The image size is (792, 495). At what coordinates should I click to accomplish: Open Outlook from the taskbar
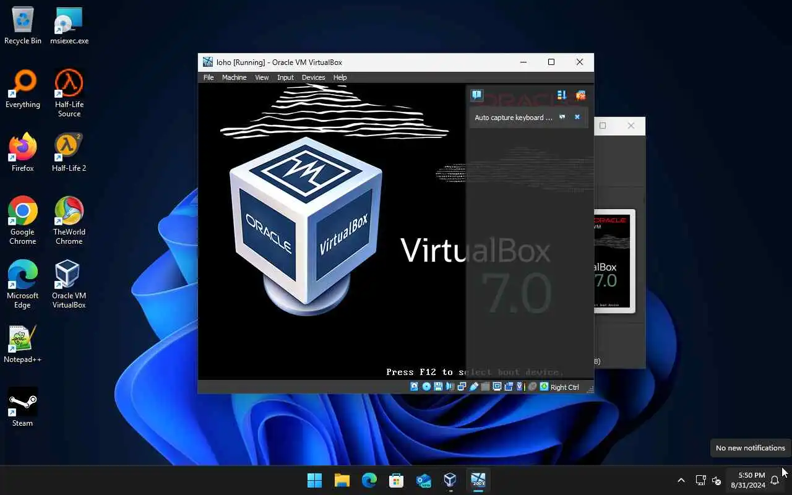[424, 480]
